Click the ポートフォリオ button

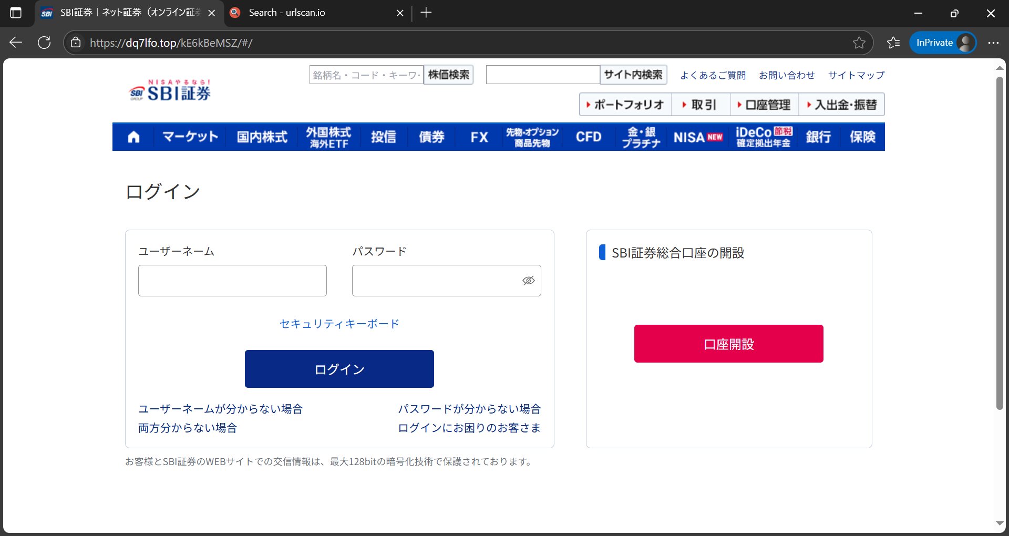625,105
